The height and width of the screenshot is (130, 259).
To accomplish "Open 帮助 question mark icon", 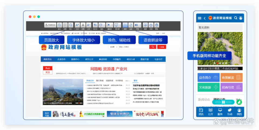I will [x=156, y=25].
